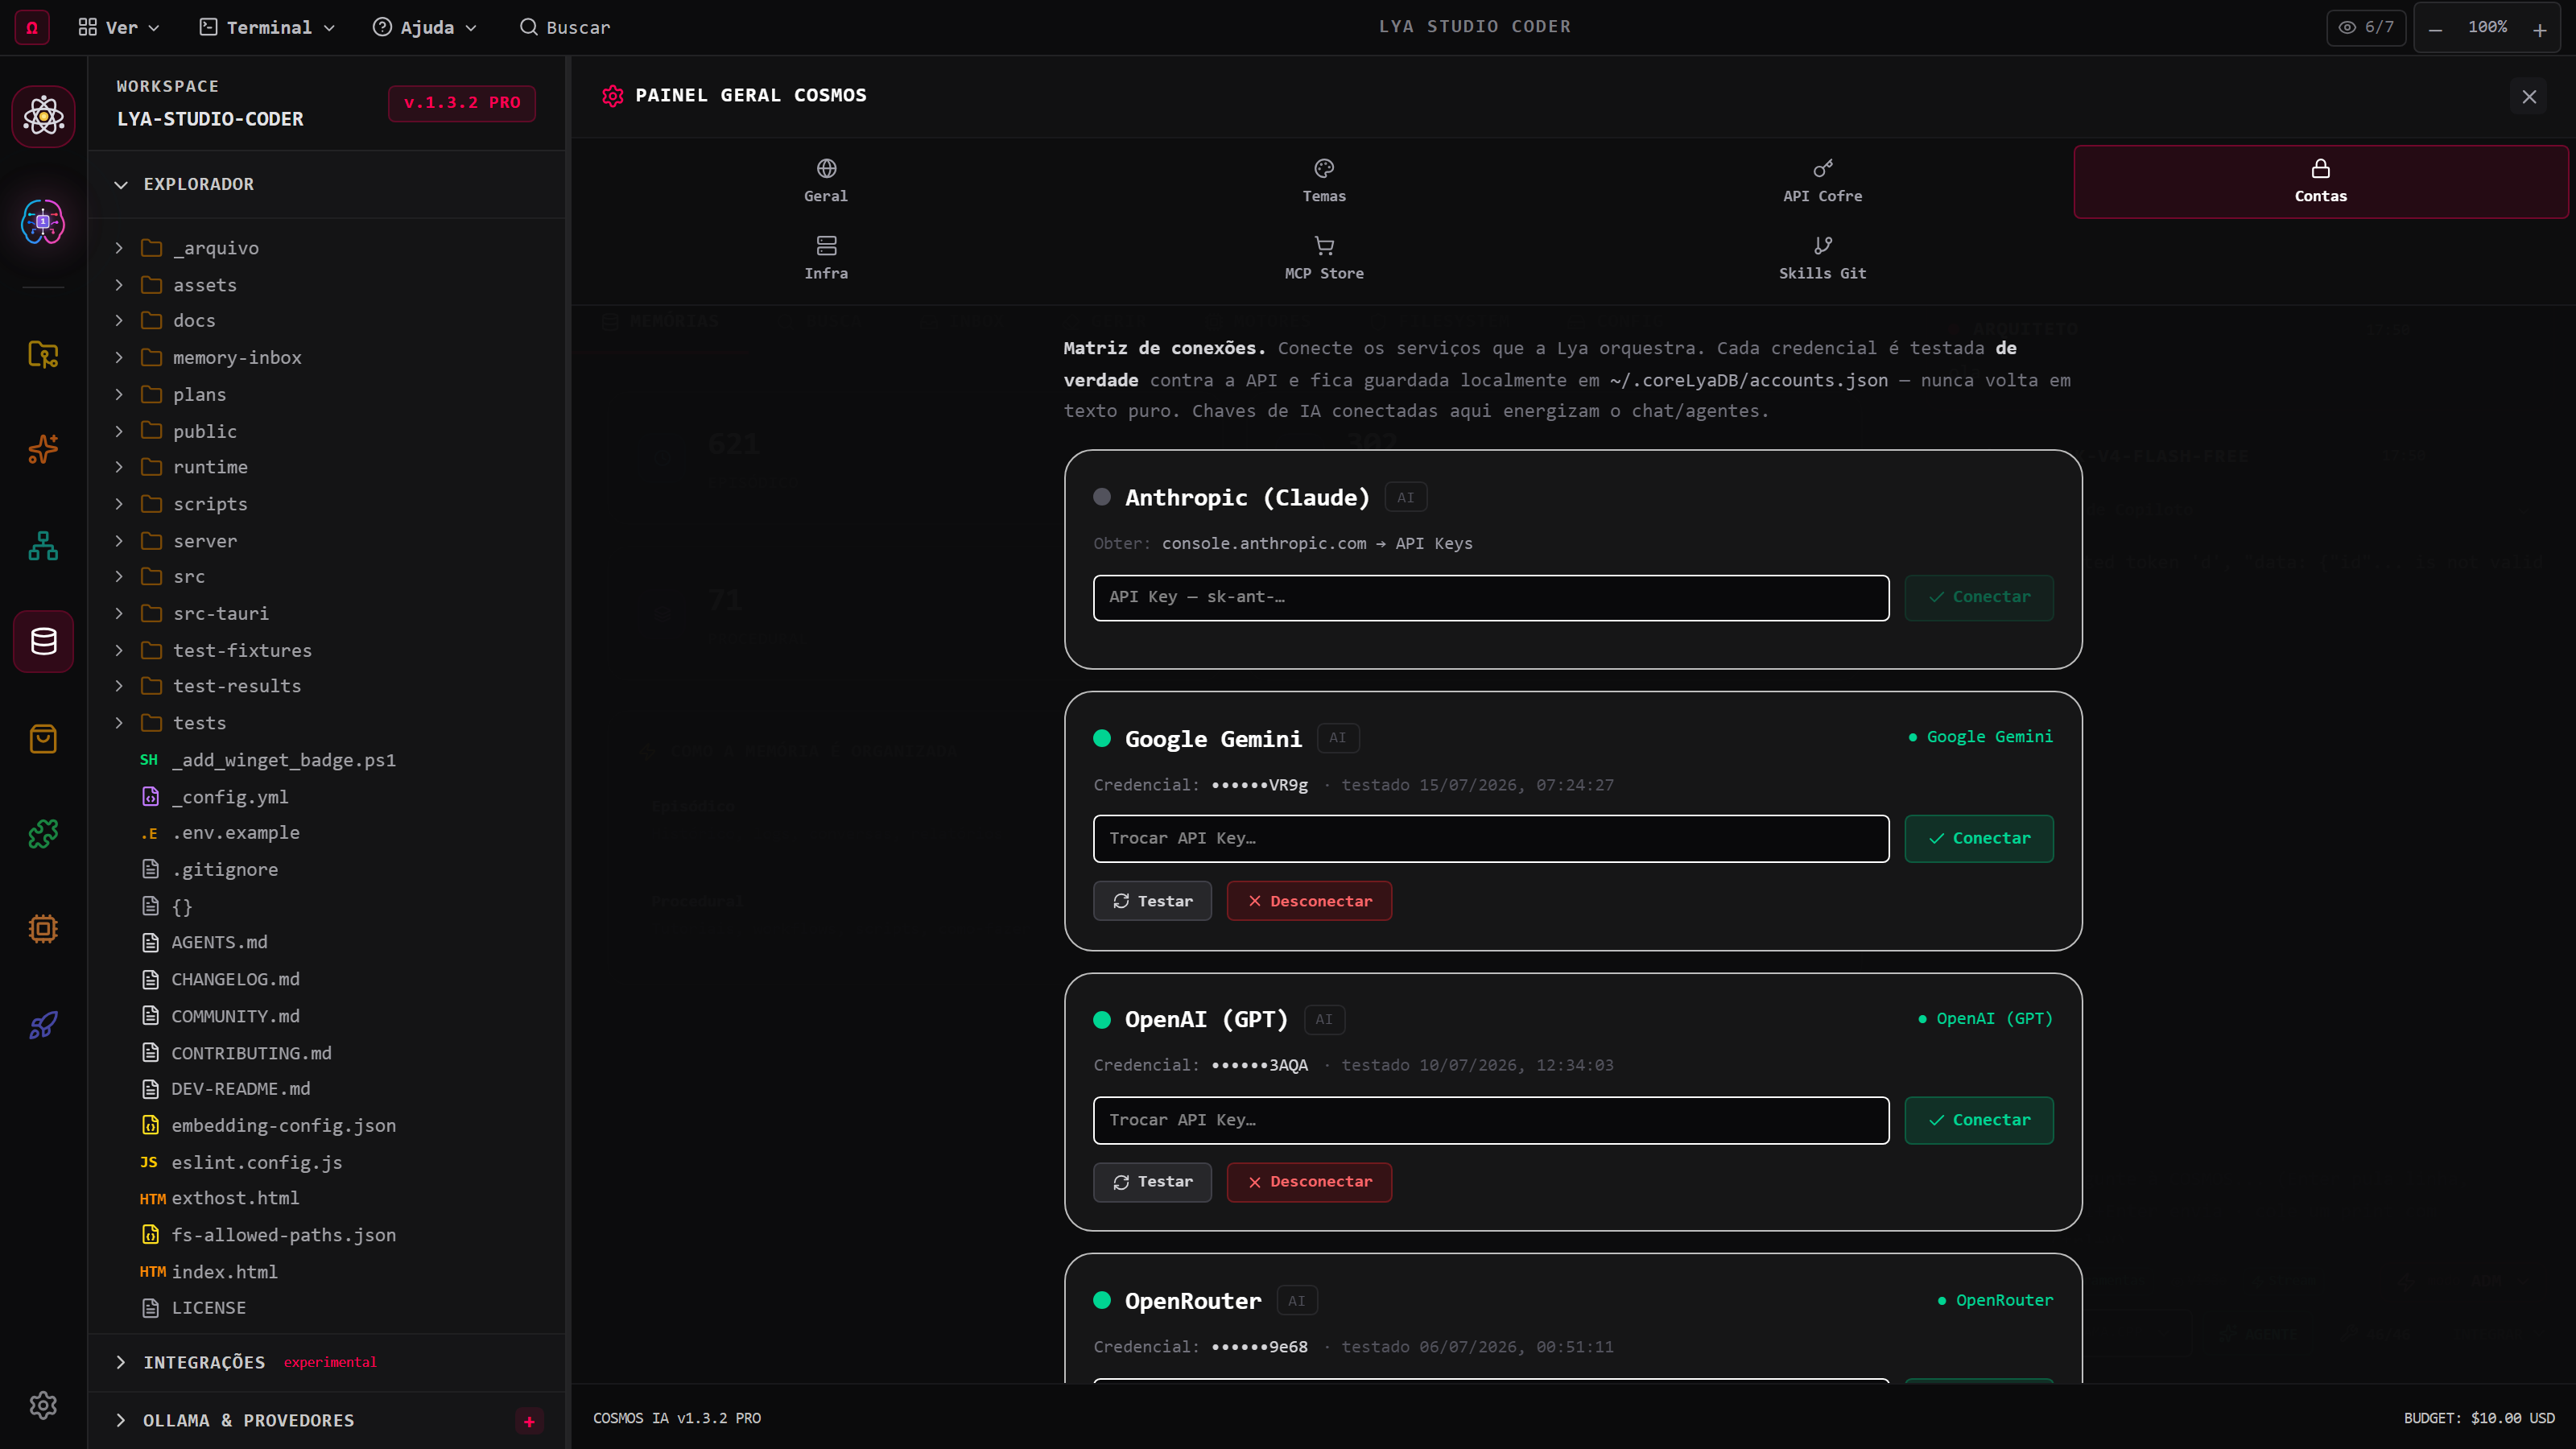Open the Ajuda menu
2576x1449 pixels.
point(425,27)
